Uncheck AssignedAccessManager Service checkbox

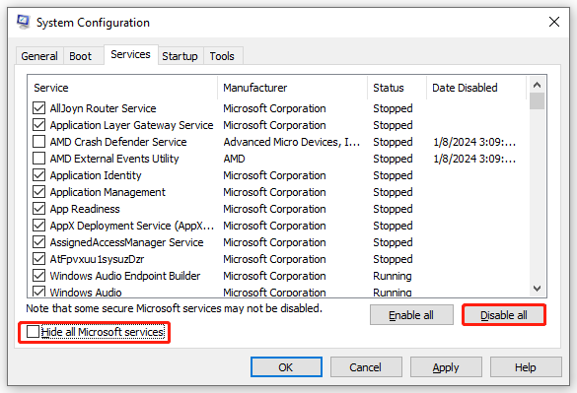pyautogui.click(x=39, y=242)
